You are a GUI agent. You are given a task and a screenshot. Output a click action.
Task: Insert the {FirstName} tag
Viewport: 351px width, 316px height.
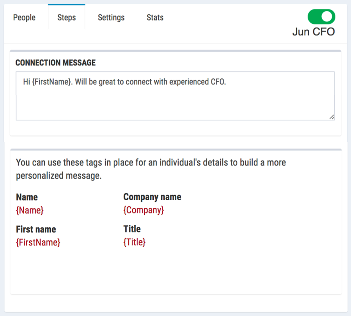38,242
